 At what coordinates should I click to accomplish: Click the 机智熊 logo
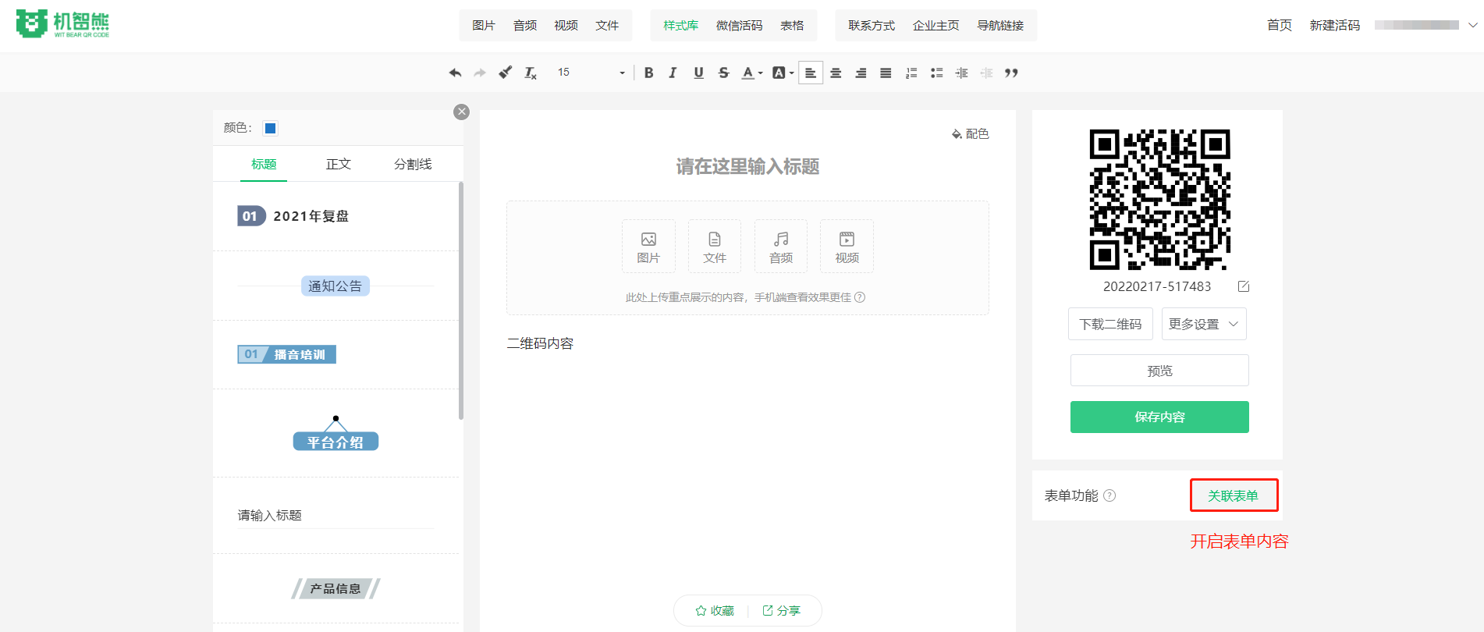[x=62, y=24]
